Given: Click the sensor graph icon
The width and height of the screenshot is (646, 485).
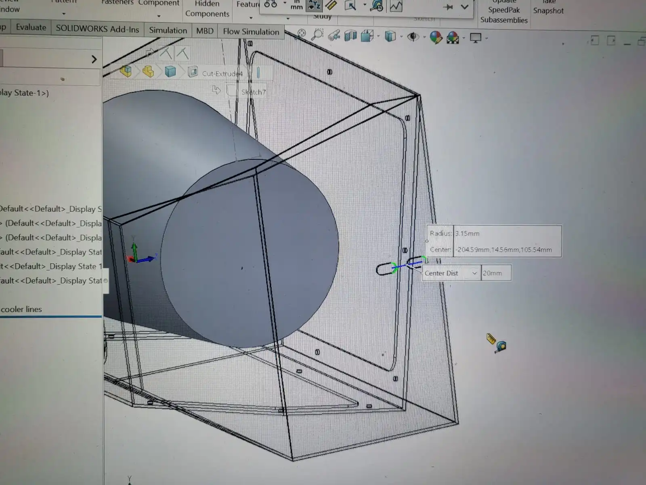Looking at the screenshot, I should [396, 6].
